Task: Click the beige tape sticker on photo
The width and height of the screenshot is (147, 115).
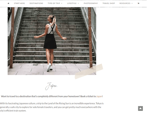Action: click(89, 71)
